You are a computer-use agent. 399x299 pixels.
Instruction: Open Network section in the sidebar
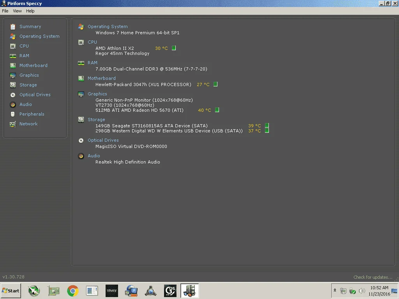coord(28,124)
